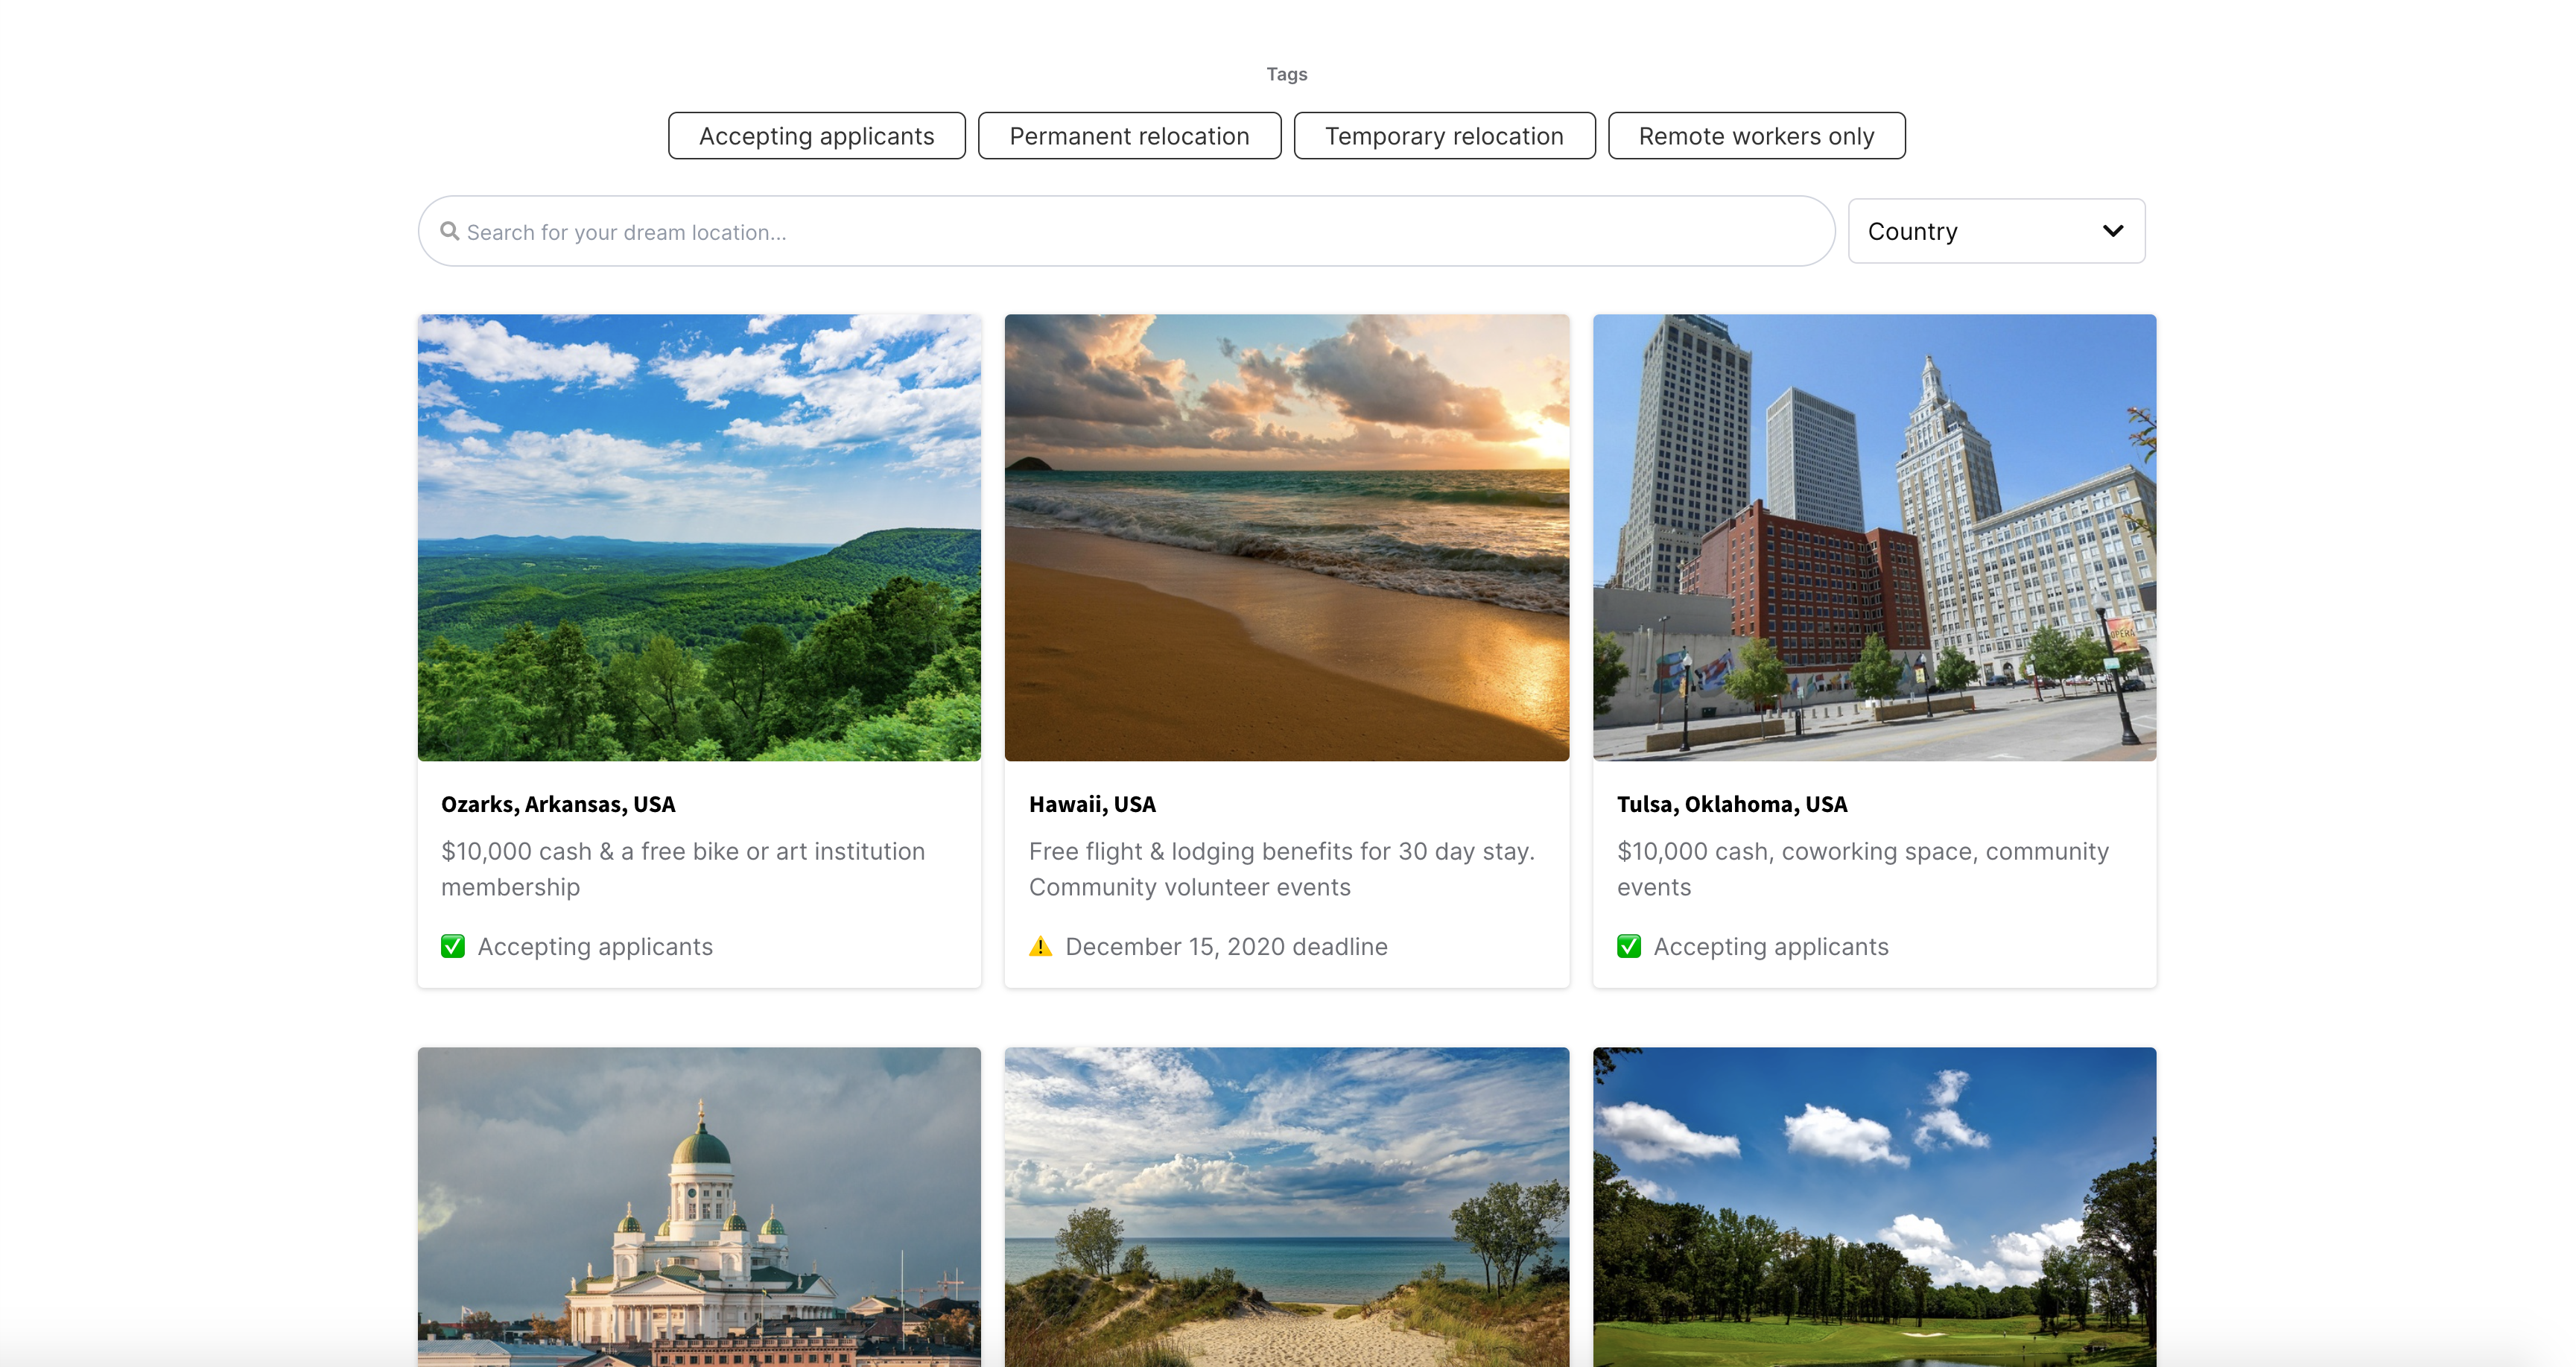Open the Country dropdown
This screenshot has width=2576, height=1367.
[1995, 231]
